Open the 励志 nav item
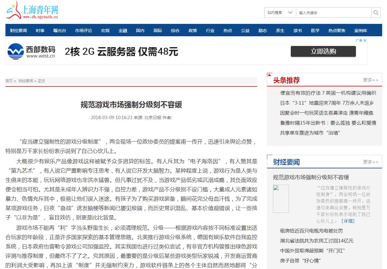Image resolution: width=387 pixels, height=269 pixels. pos(263,31)
